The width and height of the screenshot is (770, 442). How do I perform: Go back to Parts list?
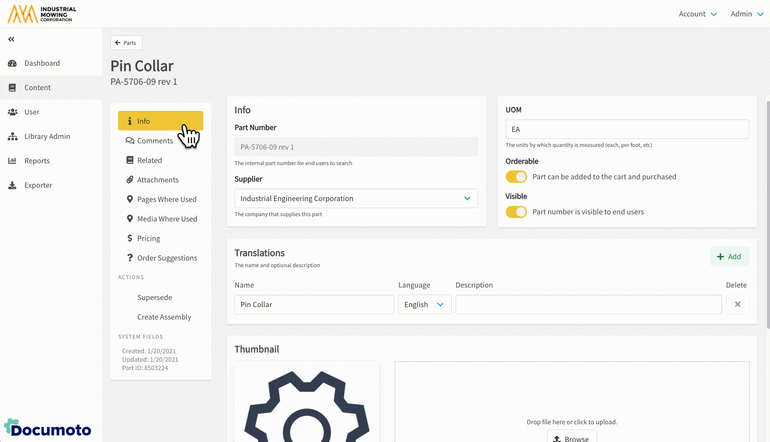point(126,43)
